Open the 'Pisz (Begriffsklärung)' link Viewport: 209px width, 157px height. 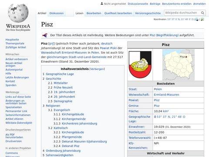point(164,35)
